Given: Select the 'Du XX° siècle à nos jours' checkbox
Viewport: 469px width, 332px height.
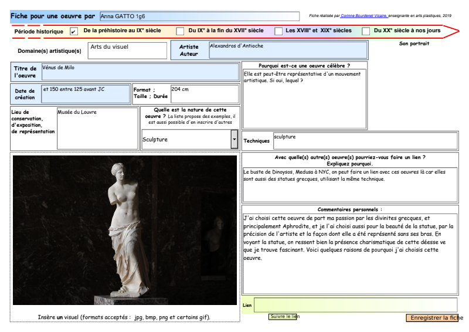Looking at the screenshot, I should [366, 31].
